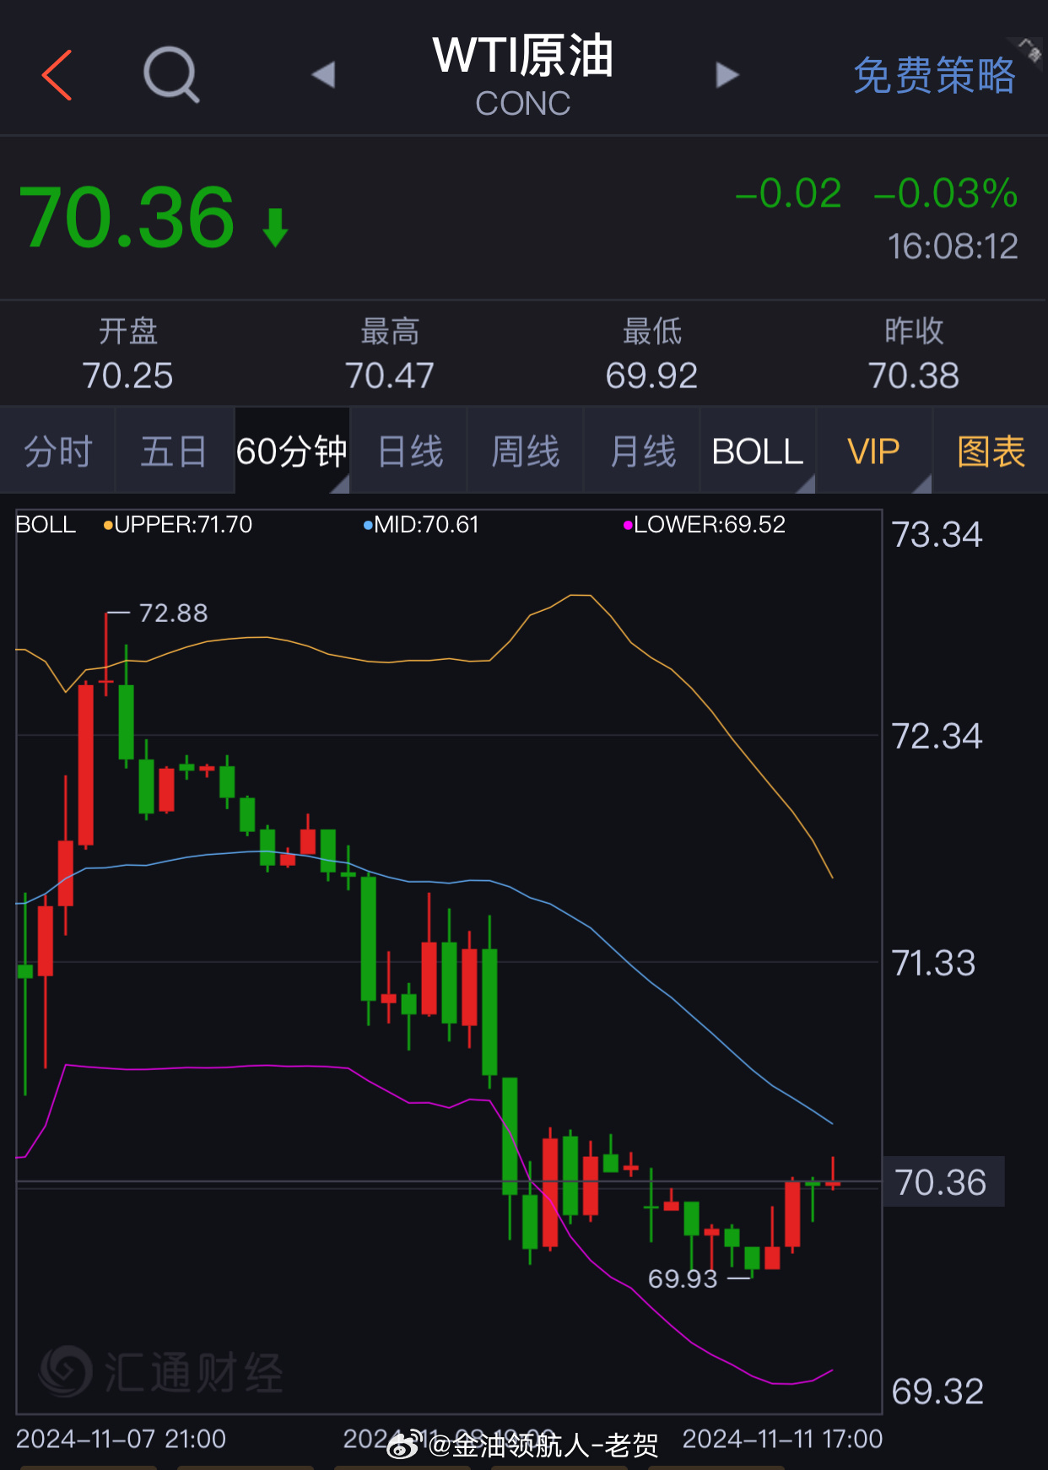Select the 五日 tab
Screen dimensions: 1048x1470
(175, 451)
